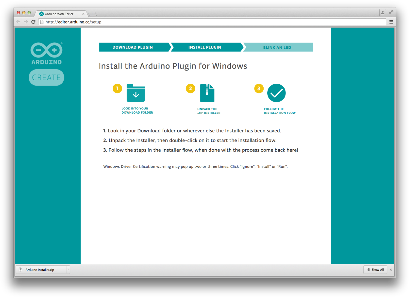Click Show All downloads button
409x297 pixels.
pyautogui.click(x=375, y=270)
